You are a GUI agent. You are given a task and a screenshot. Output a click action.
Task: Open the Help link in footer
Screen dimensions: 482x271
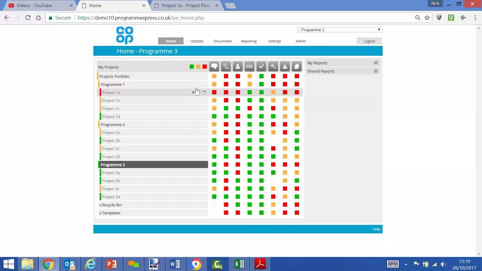click(x=376, y=229)
